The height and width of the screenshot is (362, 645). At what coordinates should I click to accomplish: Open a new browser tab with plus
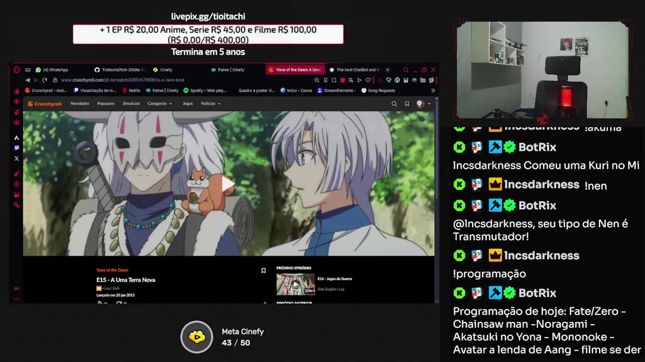tap(388, 70)
